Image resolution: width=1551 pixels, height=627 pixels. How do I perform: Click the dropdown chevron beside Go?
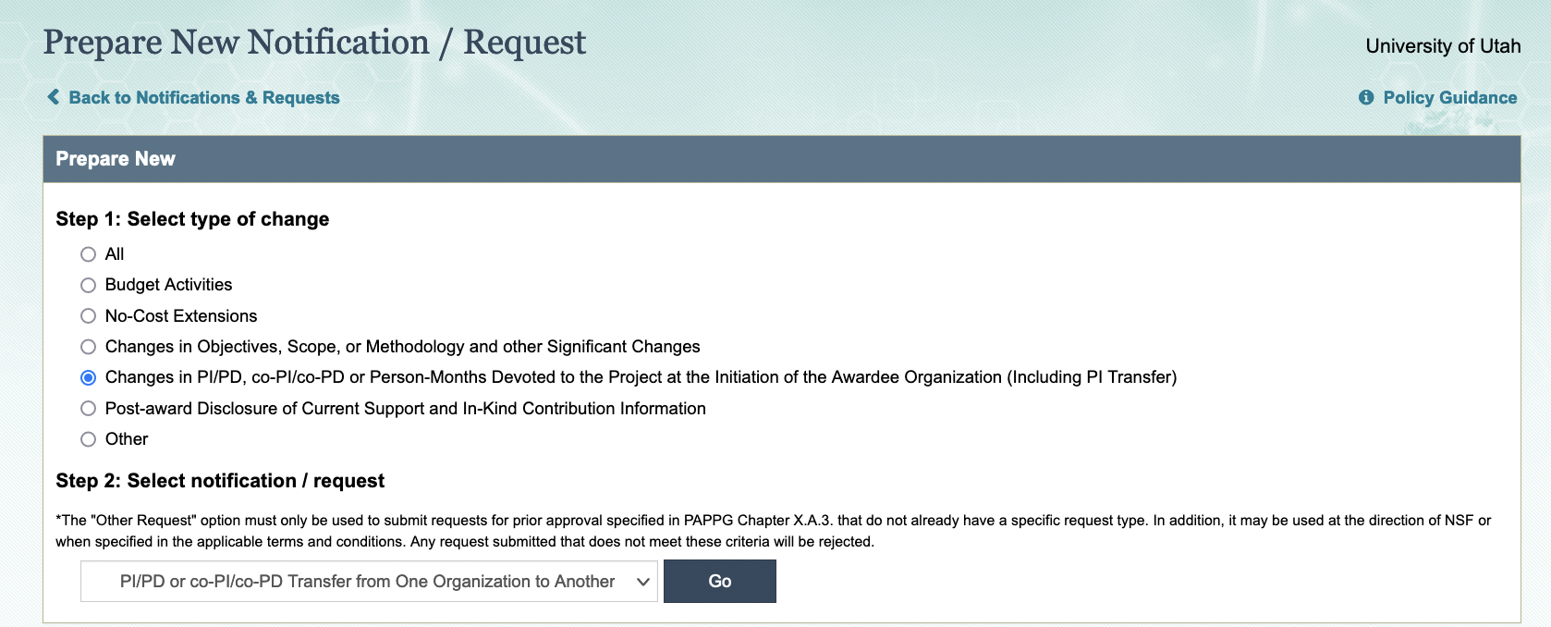(x=642, y=582)
